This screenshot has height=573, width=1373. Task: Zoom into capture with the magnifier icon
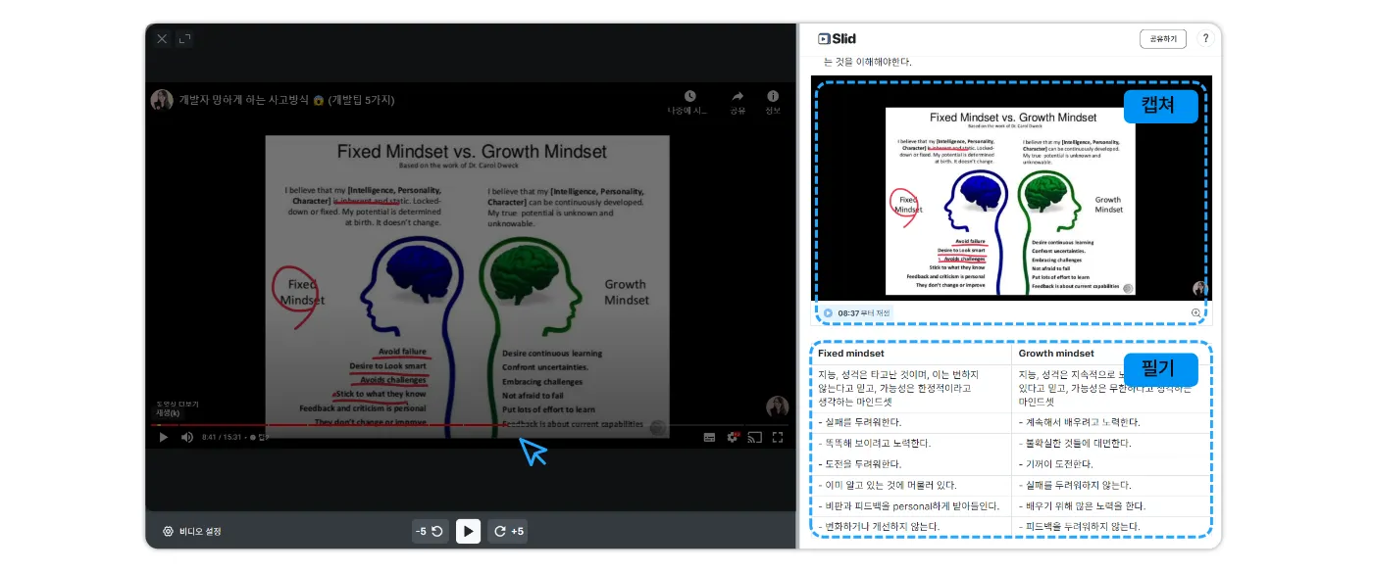tap(1195, 313)
